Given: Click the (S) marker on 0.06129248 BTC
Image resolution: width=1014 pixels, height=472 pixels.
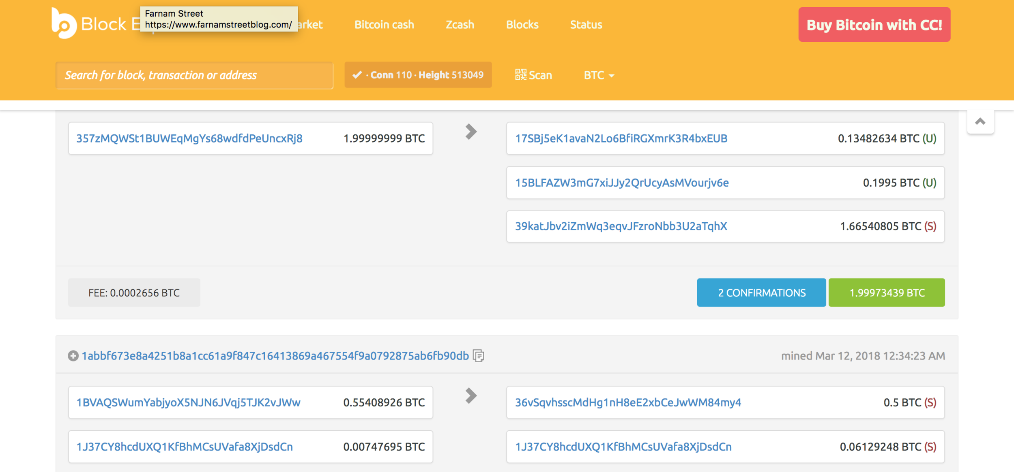Looking at the screenshot, I should point(930,447).
